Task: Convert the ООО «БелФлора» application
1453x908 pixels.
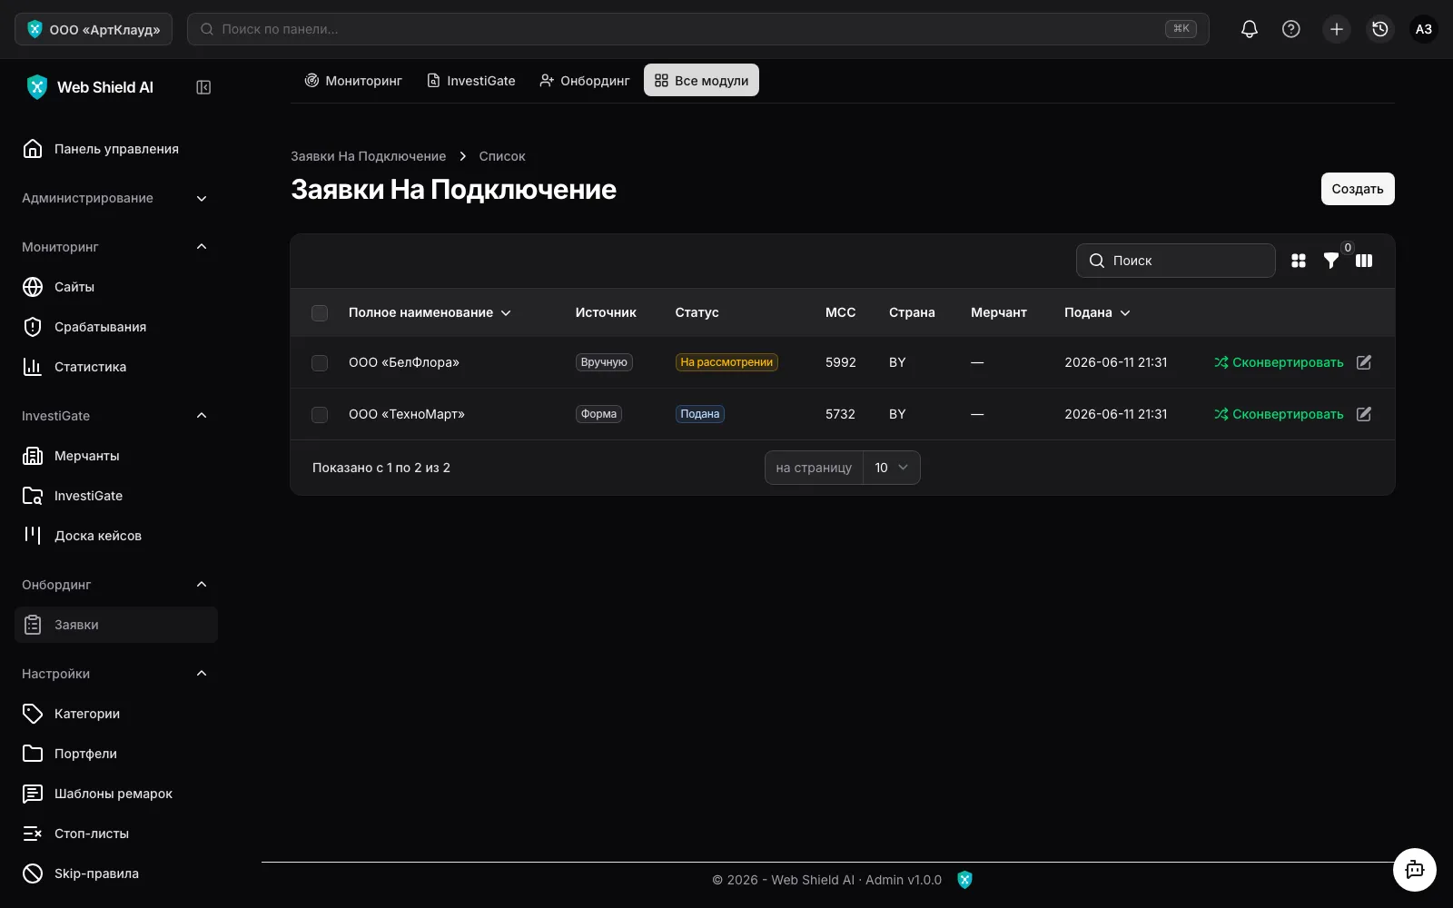Action: click(1279, 362)
